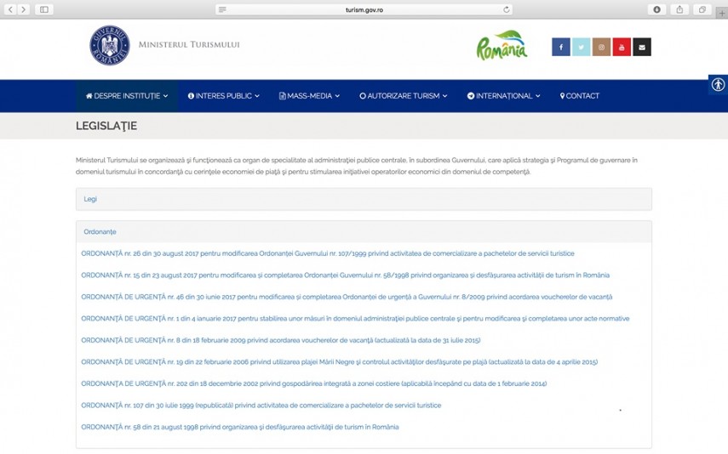Click the turism.gov.ro address bar
The width and height of the screenshot is (728, 454).
pos(364,9)
